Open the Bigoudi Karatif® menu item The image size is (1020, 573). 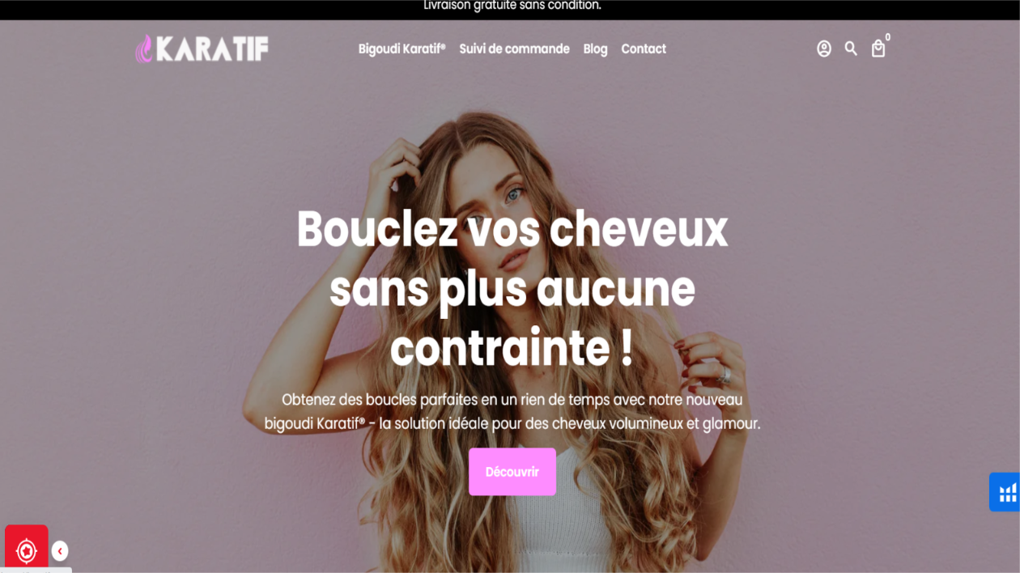click(402, 49)
